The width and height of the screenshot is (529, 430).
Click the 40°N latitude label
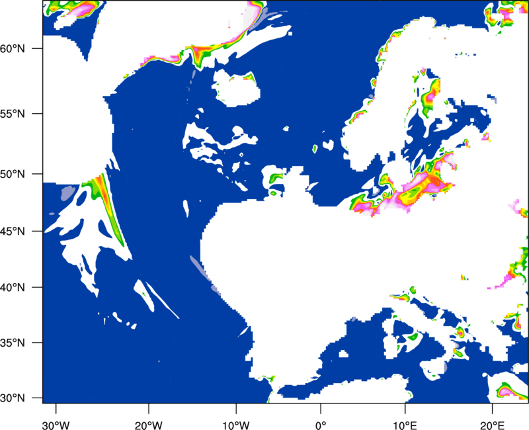click(x=13, y=288)
